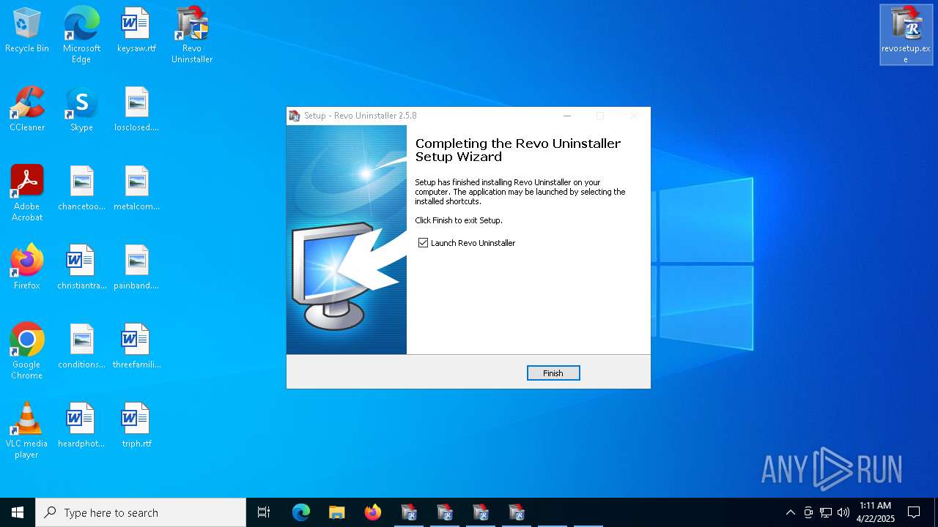The height and width of the screenshot is (527, 938).
Task: Launch Microsoft Edge from the taskbar
Action: pos(301,512)
